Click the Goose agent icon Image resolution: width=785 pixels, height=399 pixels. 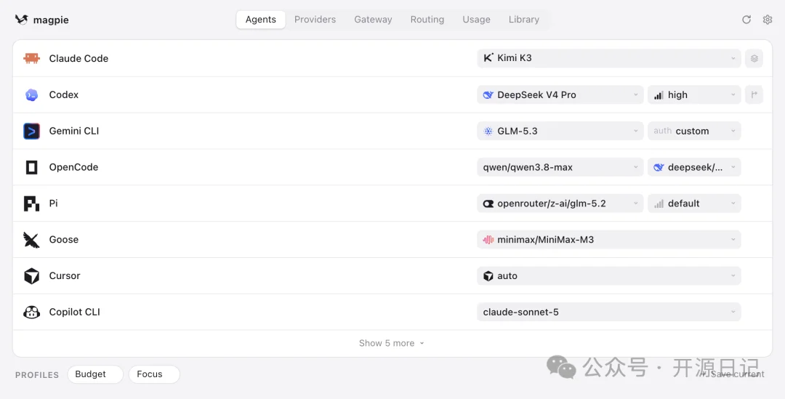[31, 240]
